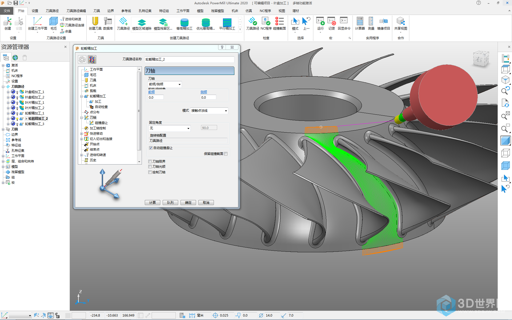Viewport: 512px width, 320px height.
Task: Open the 回显命令 window
Action: coord(344,23)
